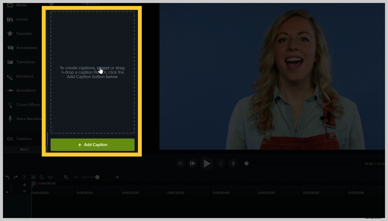Start Voice Narration
The height and width of the screenshot is (221, 388).
tap(26, 119)
